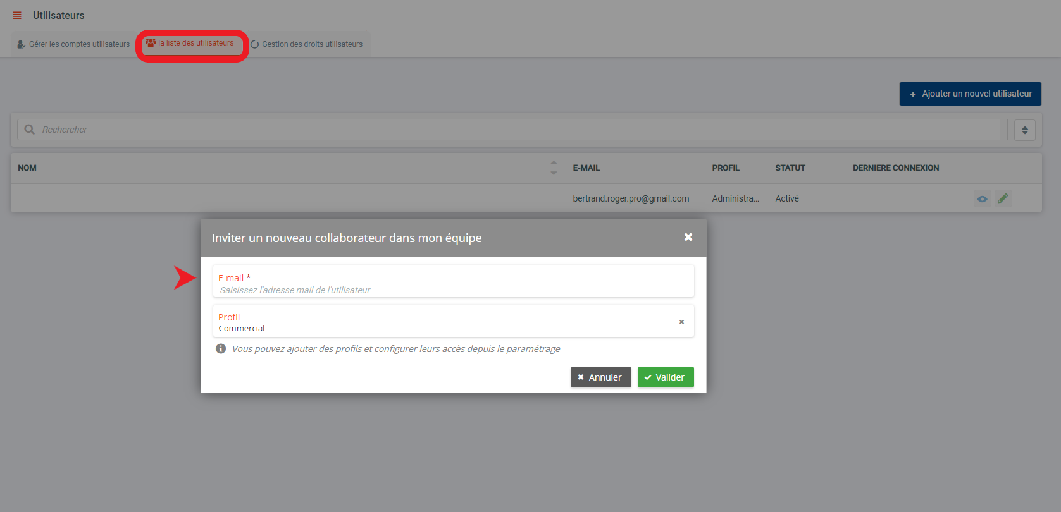Switch to Gérer les comptes utilisateurs tab

[73, 44]
